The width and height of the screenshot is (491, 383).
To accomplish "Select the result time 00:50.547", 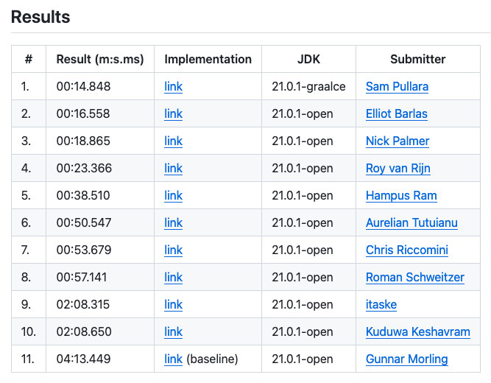I will [x=84, y=223].
